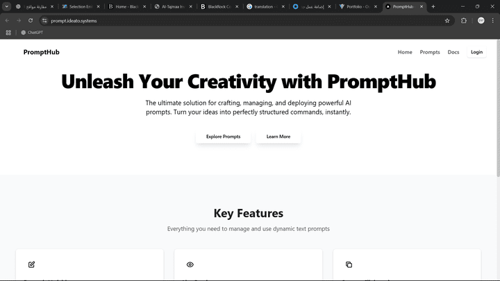Reload the page with the refresh icon
This screenshot has height=281, width=500.
[31, 21]
